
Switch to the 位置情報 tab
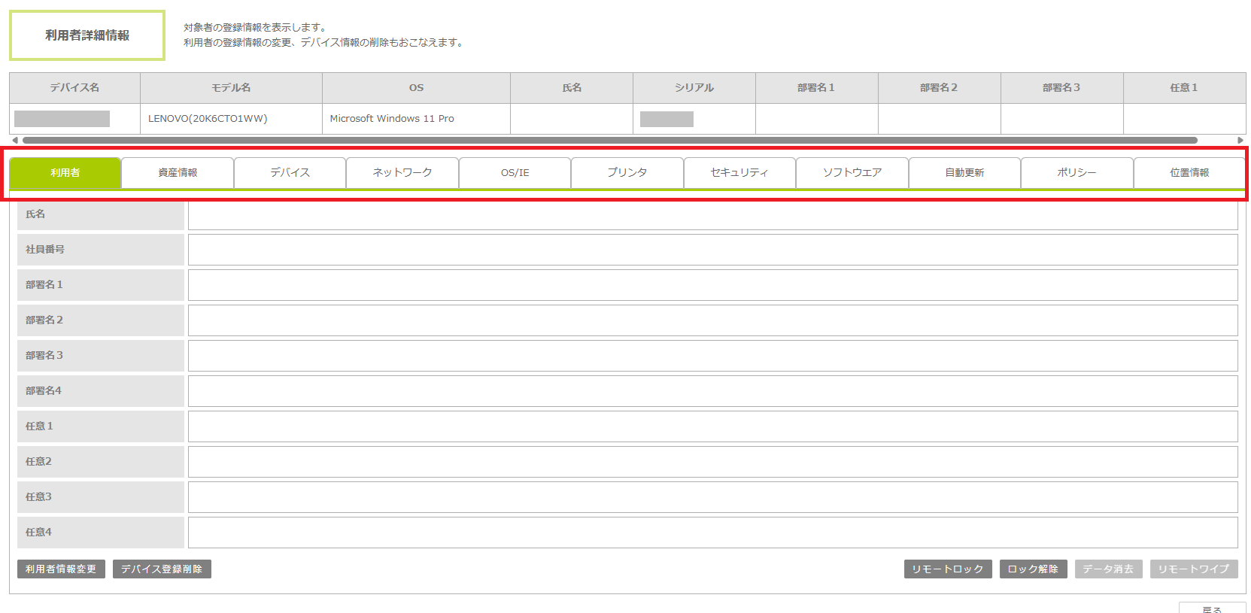pos(1189,173)
